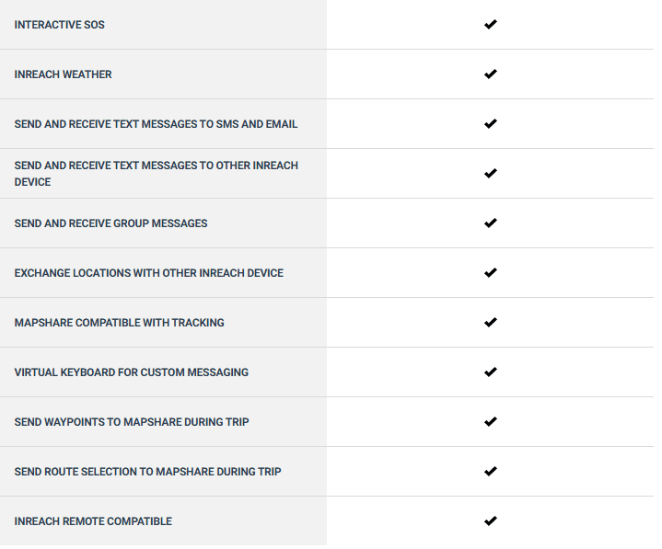Click the Interactive SOS feature label

click(x=60, y=25)
